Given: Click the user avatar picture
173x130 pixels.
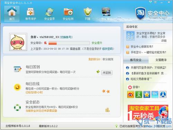Looking at the screenshot, I should pos(18,42).
